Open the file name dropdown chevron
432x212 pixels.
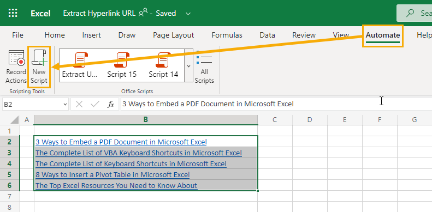188,14
